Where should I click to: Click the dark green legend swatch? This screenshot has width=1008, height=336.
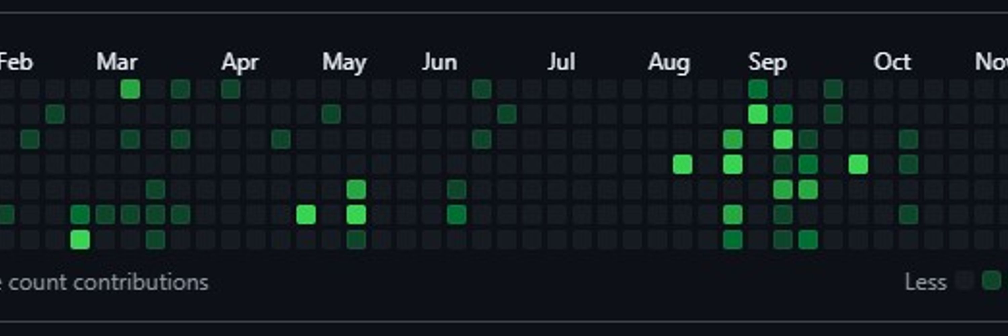(991, 281)
